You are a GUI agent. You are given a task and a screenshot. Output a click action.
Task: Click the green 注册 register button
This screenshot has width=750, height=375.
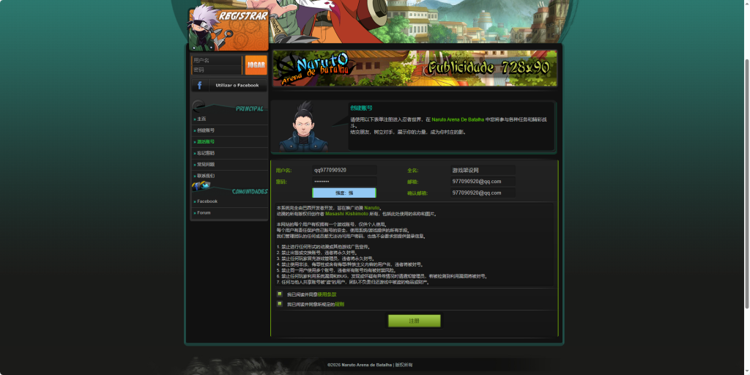pyautogui.click(x=415, y=321)
